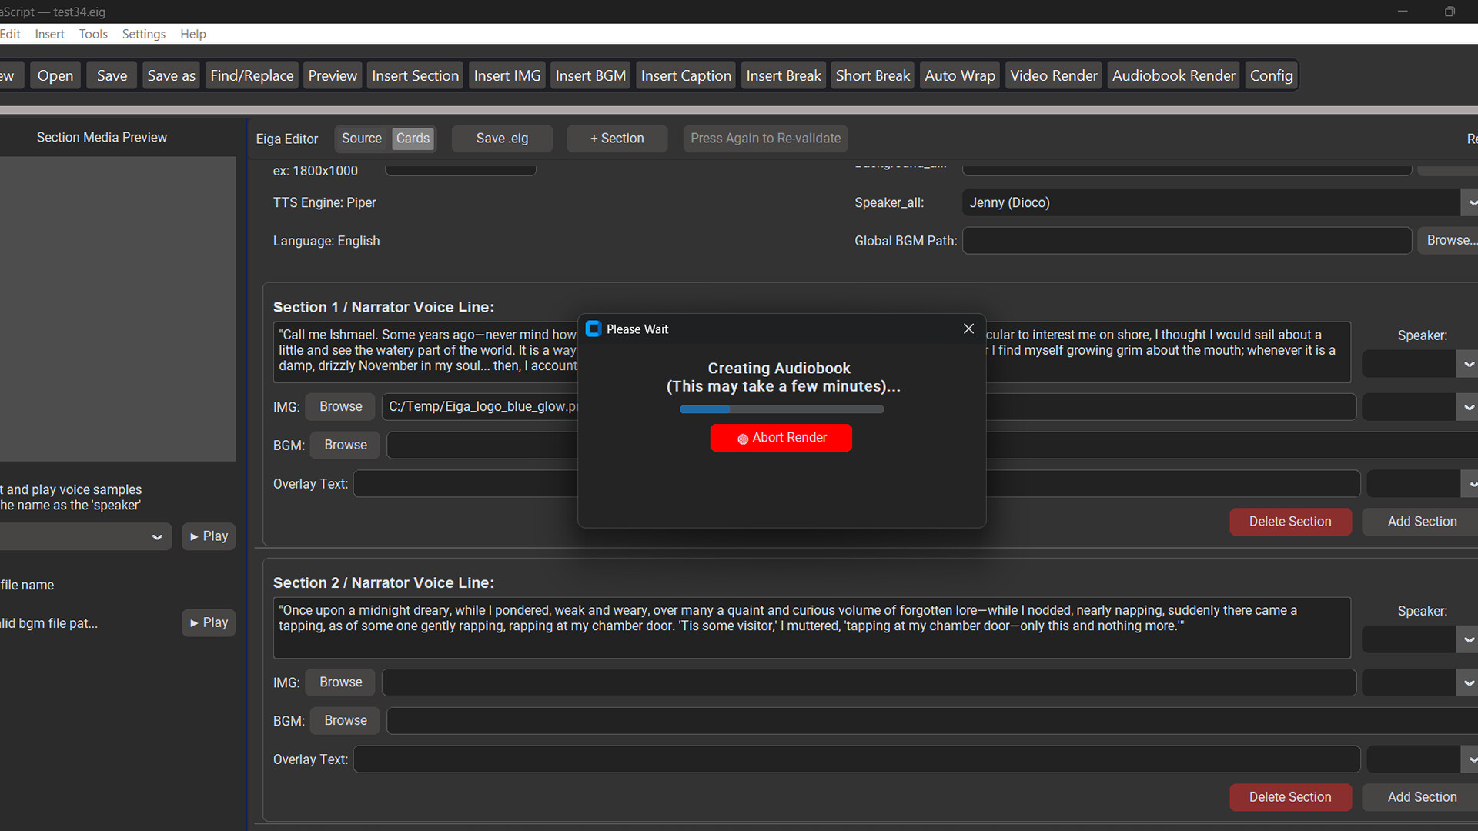
Task: Add a Short Break
Action: 871,75
